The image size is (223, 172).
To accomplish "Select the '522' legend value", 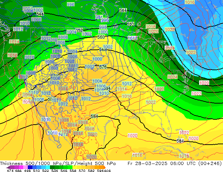I will pos(45,171).
